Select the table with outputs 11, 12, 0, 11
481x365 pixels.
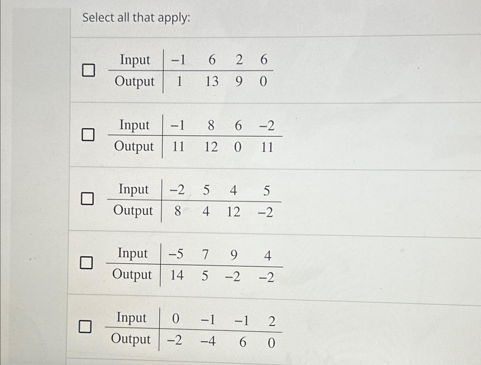click(x=88, y=134)
